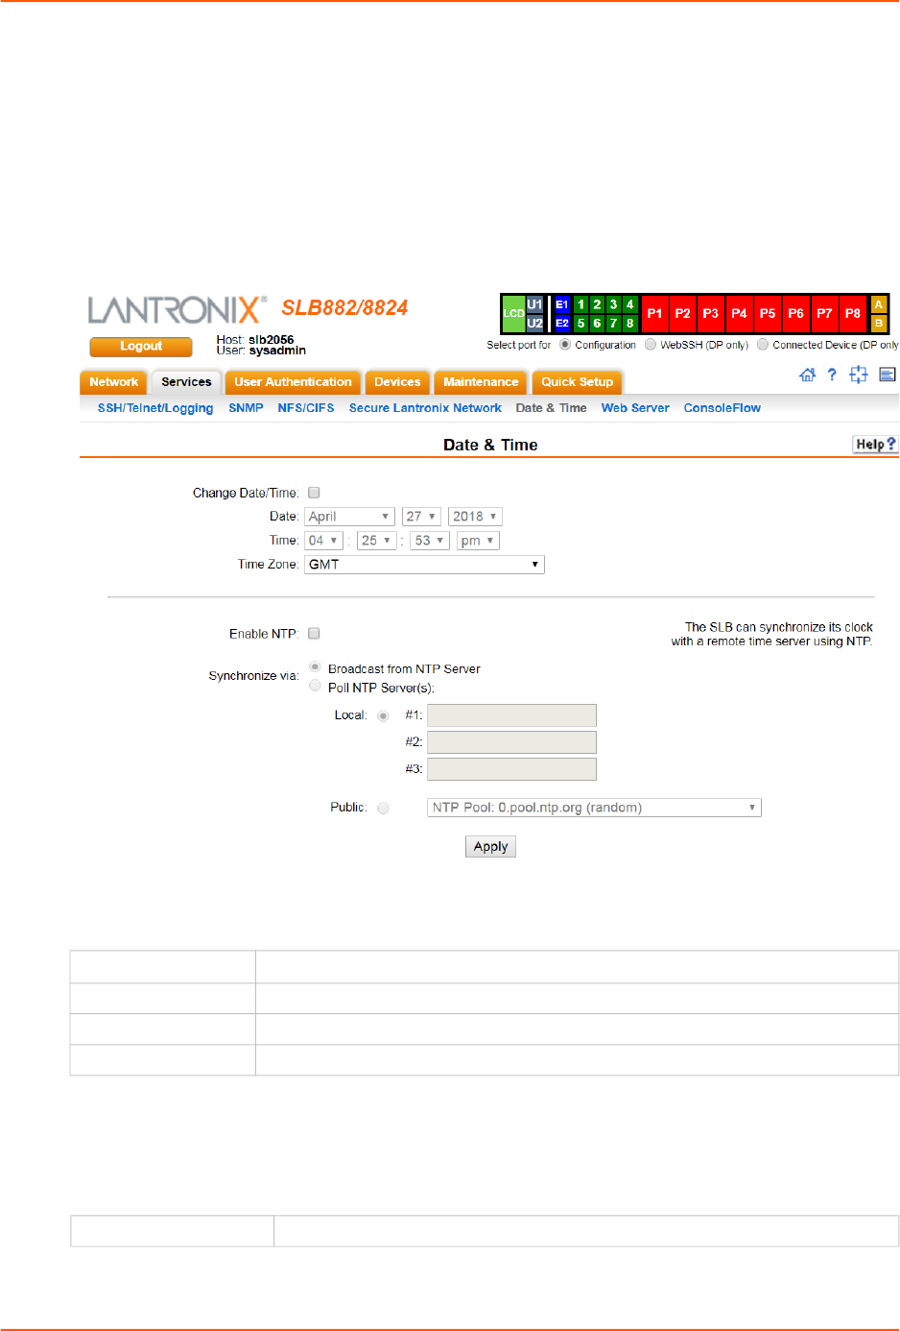Screen dimensions: 900x1331
Task: Select the blue E1 Ethernet port
Action: tap(562, 304)
